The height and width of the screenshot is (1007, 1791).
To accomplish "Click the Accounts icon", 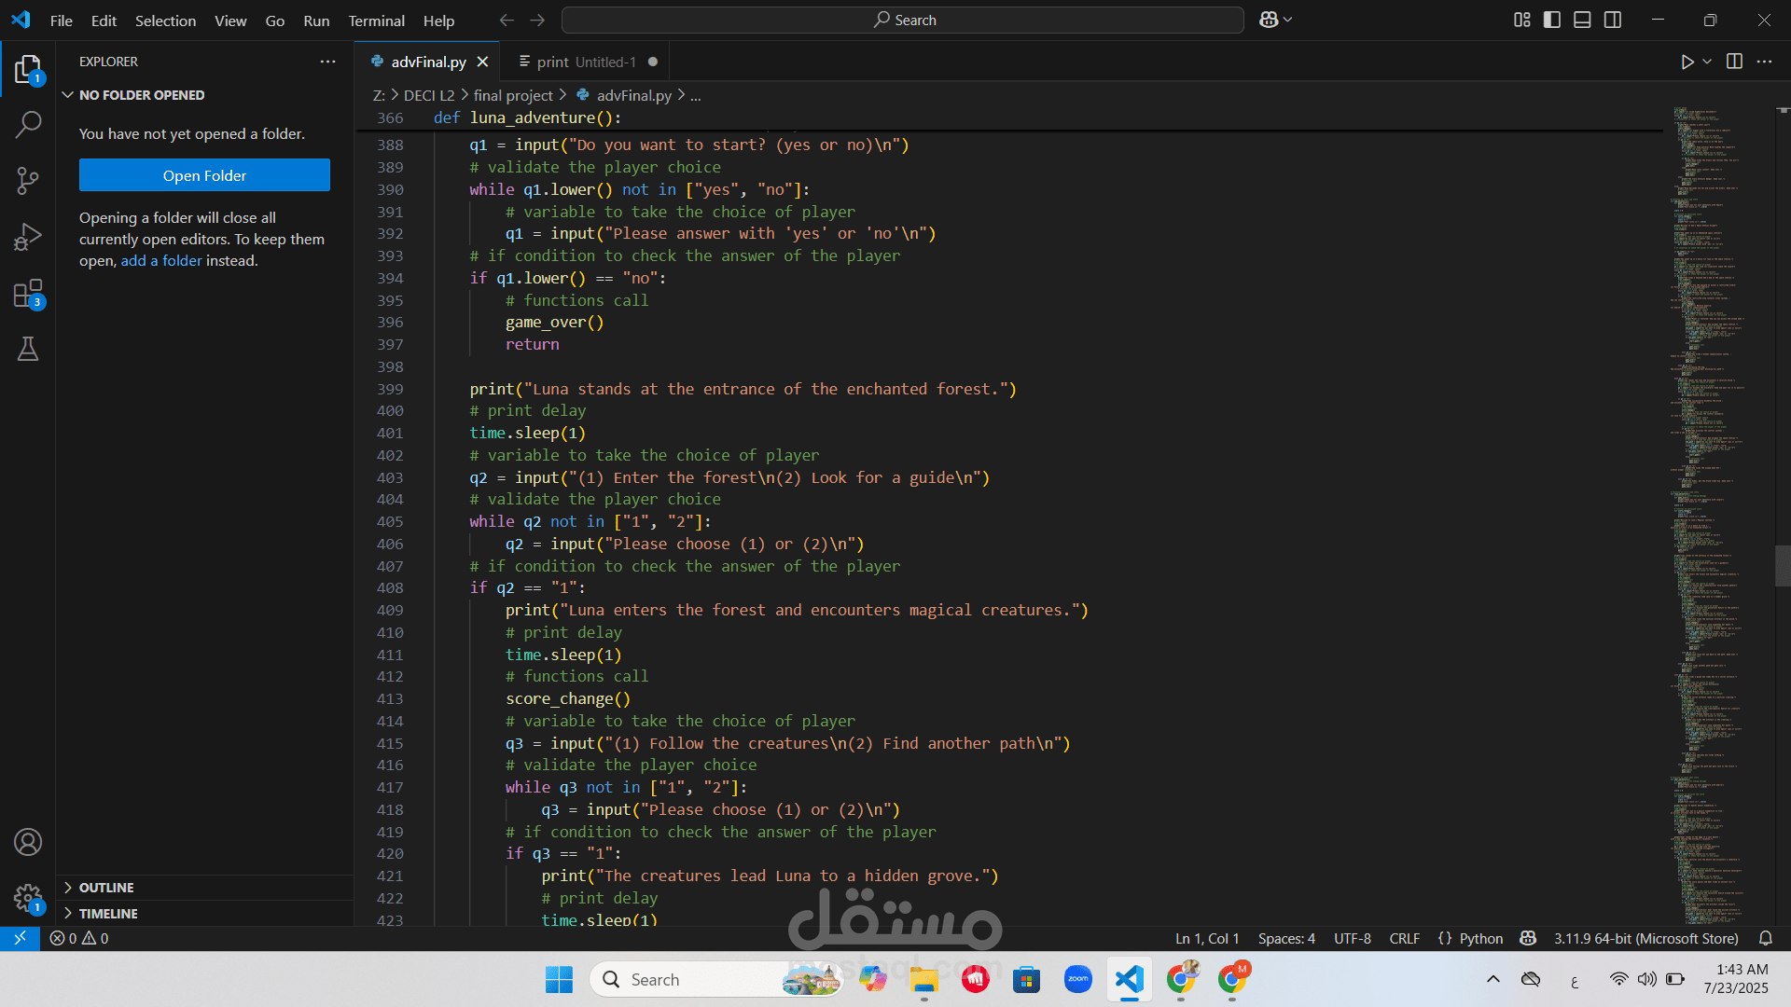I will point(28,842).
